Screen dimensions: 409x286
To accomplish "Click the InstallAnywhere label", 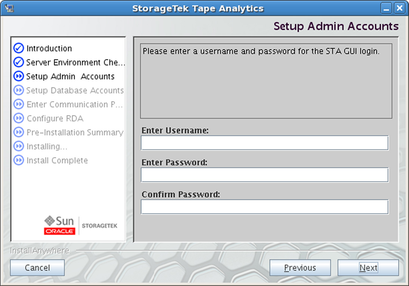I will (x=40, y=251).
